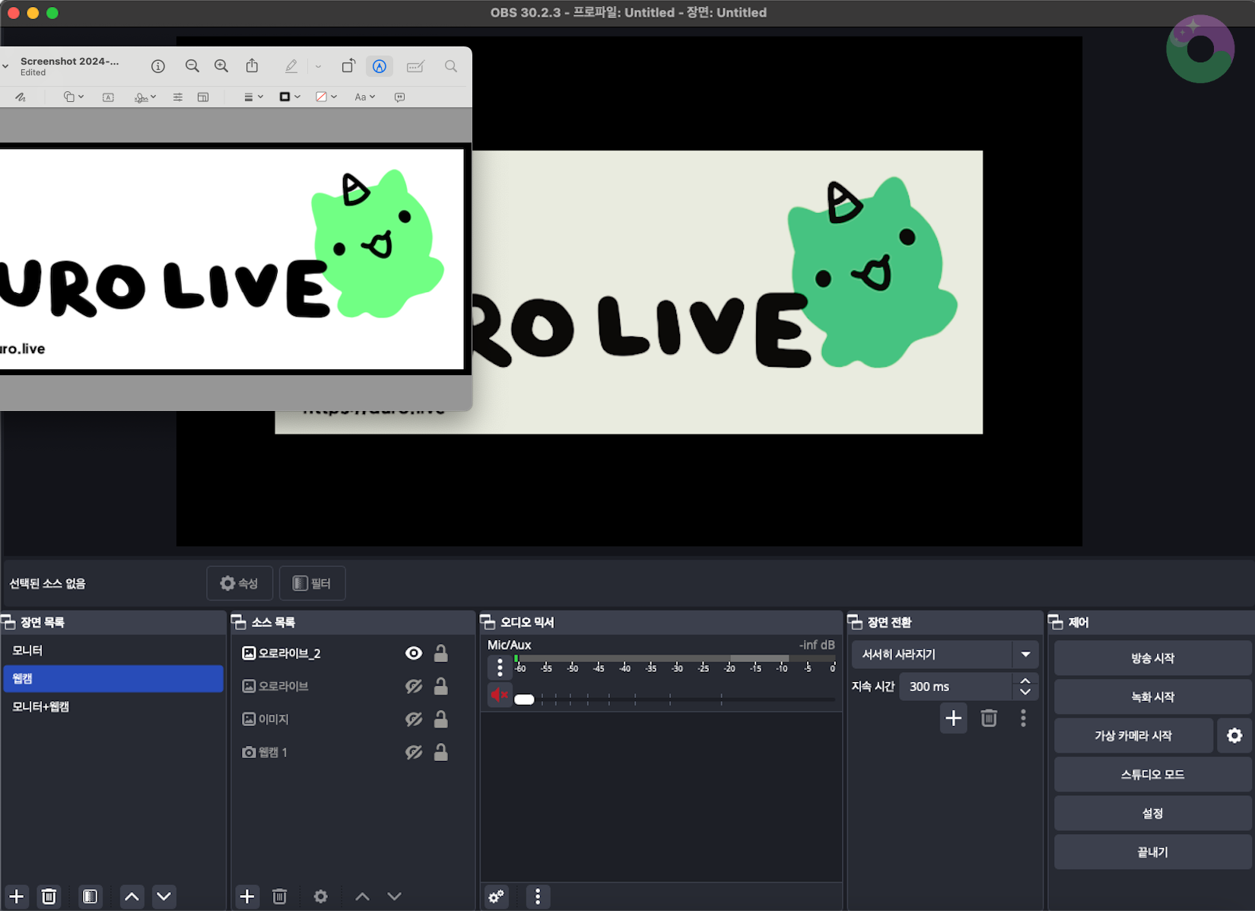
Task: Open audio mixer three-dot menu
Action: click(x=538, y=897)
